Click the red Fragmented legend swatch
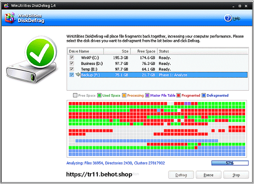 point(179,95)
